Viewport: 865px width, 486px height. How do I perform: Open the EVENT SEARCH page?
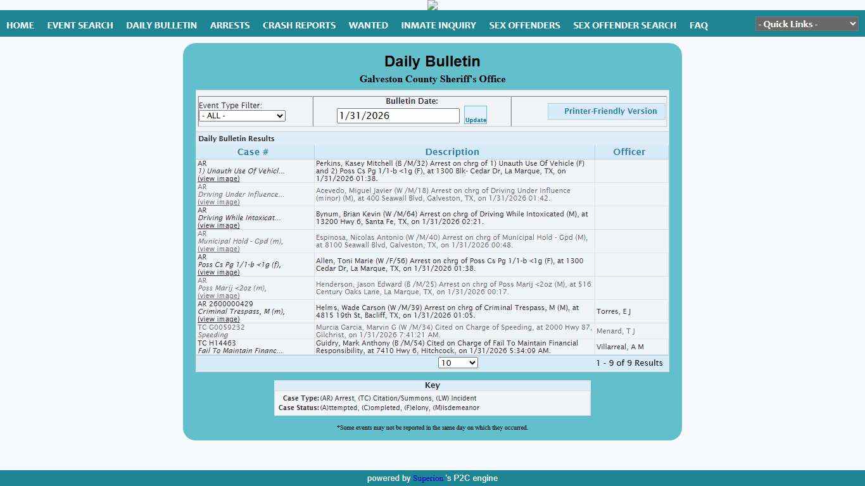coord(80,25)
